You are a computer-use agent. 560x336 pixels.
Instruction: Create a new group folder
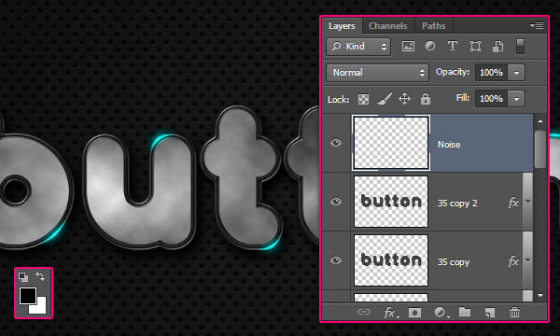(x=465, y=313)
